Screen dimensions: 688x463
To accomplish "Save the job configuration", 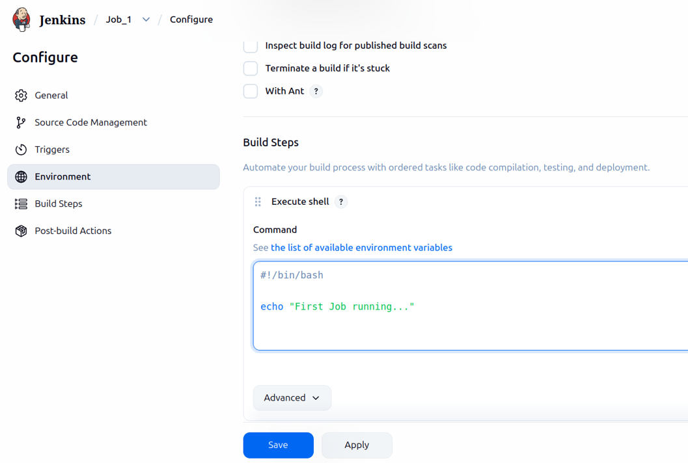I will click(278, 445).
